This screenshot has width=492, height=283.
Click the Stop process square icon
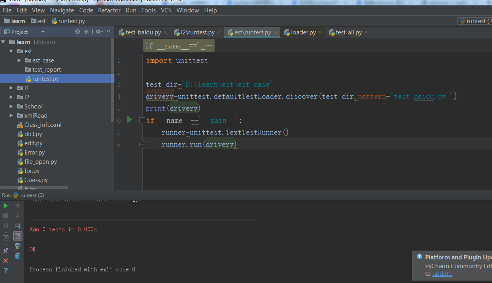coord(6,216)
